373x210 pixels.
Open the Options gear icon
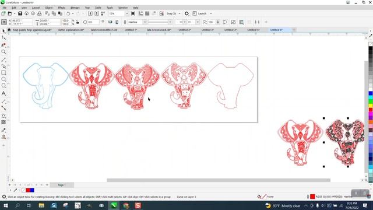point(186,13)
